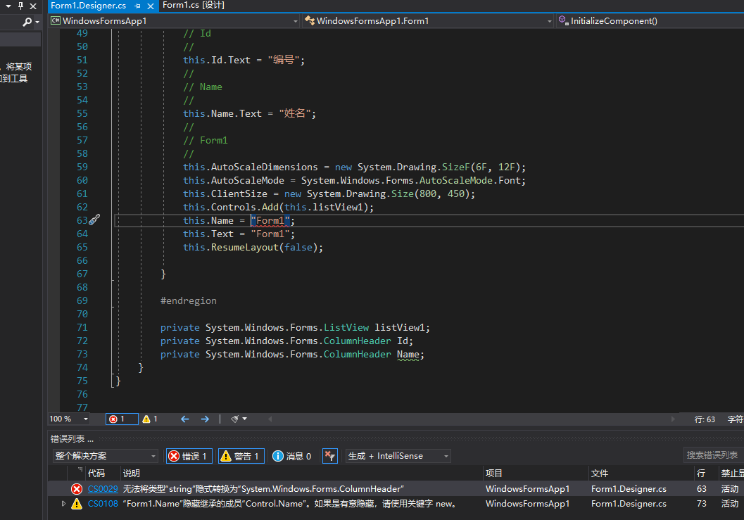Switch to Form1.cs [设计] tab
Viewport: 744px width, 520px height.
(x=194, y=5)
